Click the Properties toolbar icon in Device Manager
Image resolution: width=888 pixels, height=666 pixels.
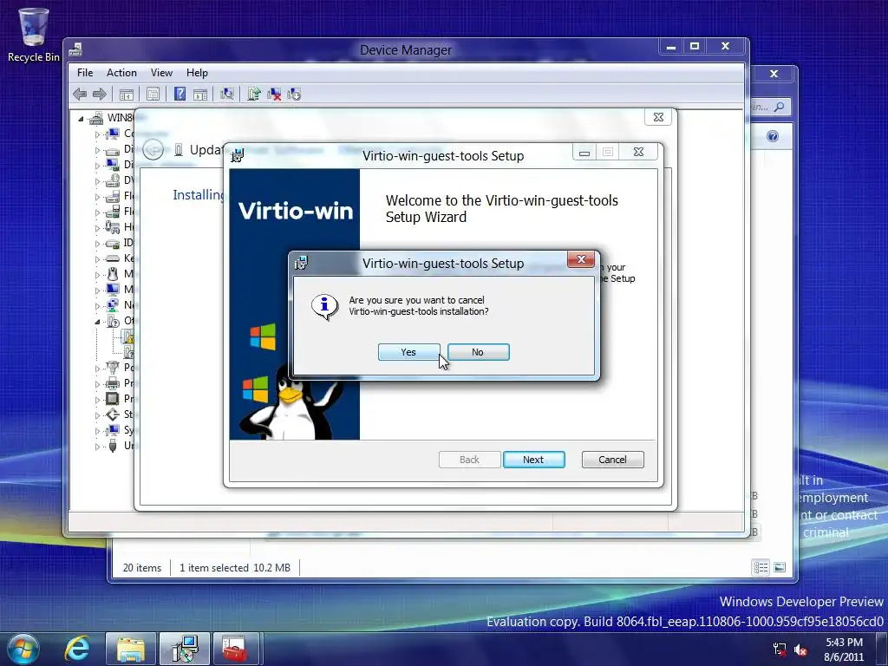click(153, 94)
